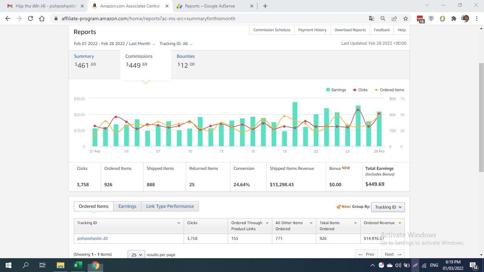Open the red extension with badge 18
Image resolution: width=484 pixels, height=272 pixels.
420,19
